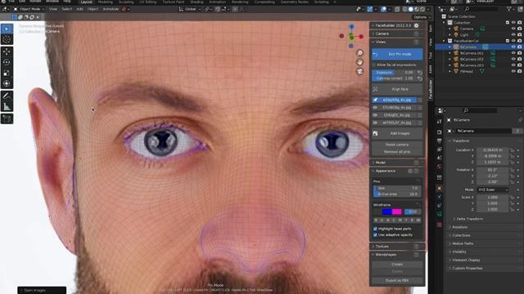Open the blue wireframe color swatch
The height and width of the screenshot is (294, 524).
click(x=387, y=212)
